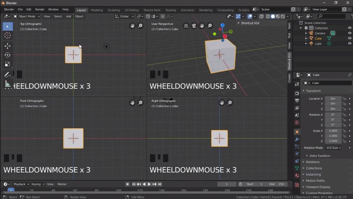
Task: Open the Keying menu in timeline
Action: click(x=38, y=184)
